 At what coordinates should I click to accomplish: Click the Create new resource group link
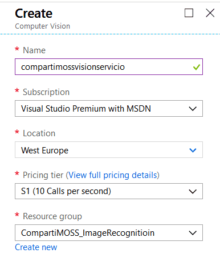[x=36, y=247]
